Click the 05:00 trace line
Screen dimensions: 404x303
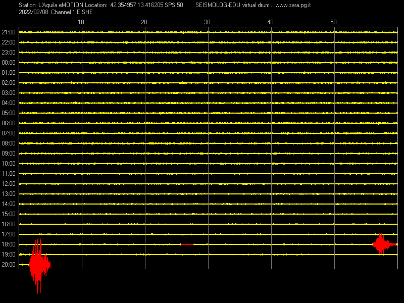click(202, 113)
